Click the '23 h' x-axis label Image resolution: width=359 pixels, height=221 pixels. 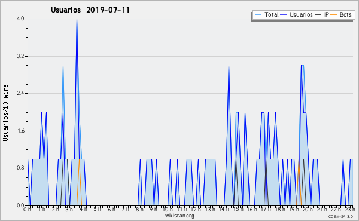click(x=350, y=210)
